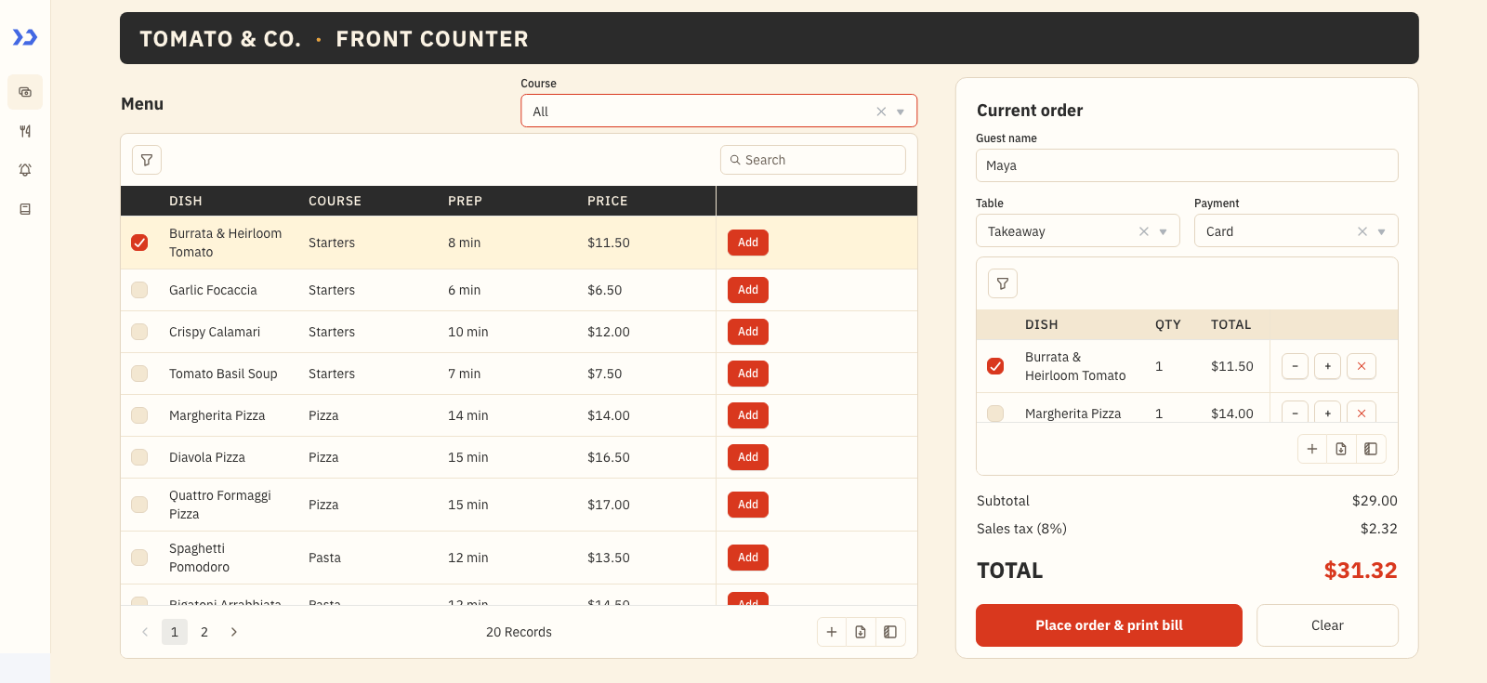Image resolution: width=1487 pixels, height=683 pixels.
Task: Select the Tomato Basil Soup row checkbox
Action: [x=139, y=374]
